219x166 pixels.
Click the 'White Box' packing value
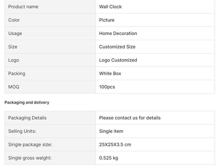pyautogui.click(x=110, y=74)
